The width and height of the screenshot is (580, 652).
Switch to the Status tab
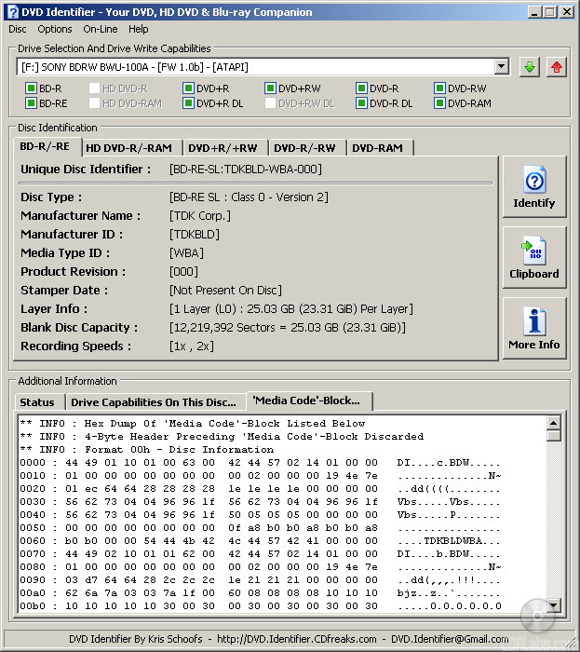[x=38, y=402]
